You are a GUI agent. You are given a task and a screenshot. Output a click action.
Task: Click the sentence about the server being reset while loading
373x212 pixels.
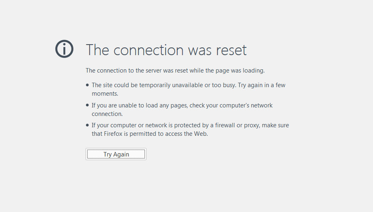tap(175, 71)
